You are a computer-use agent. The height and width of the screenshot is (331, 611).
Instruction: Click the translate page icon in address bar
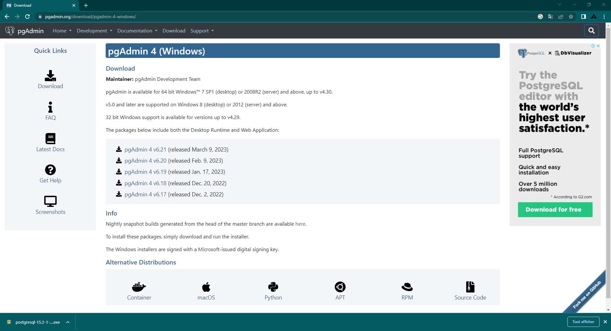coord(551,17)
